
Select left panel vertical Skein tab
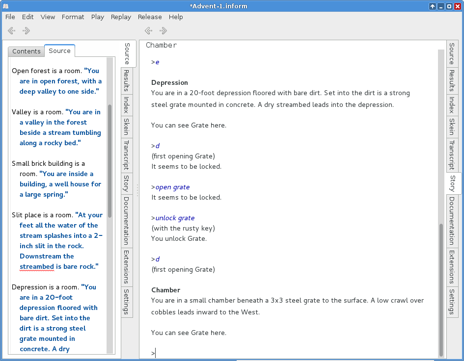pos(126,127)
